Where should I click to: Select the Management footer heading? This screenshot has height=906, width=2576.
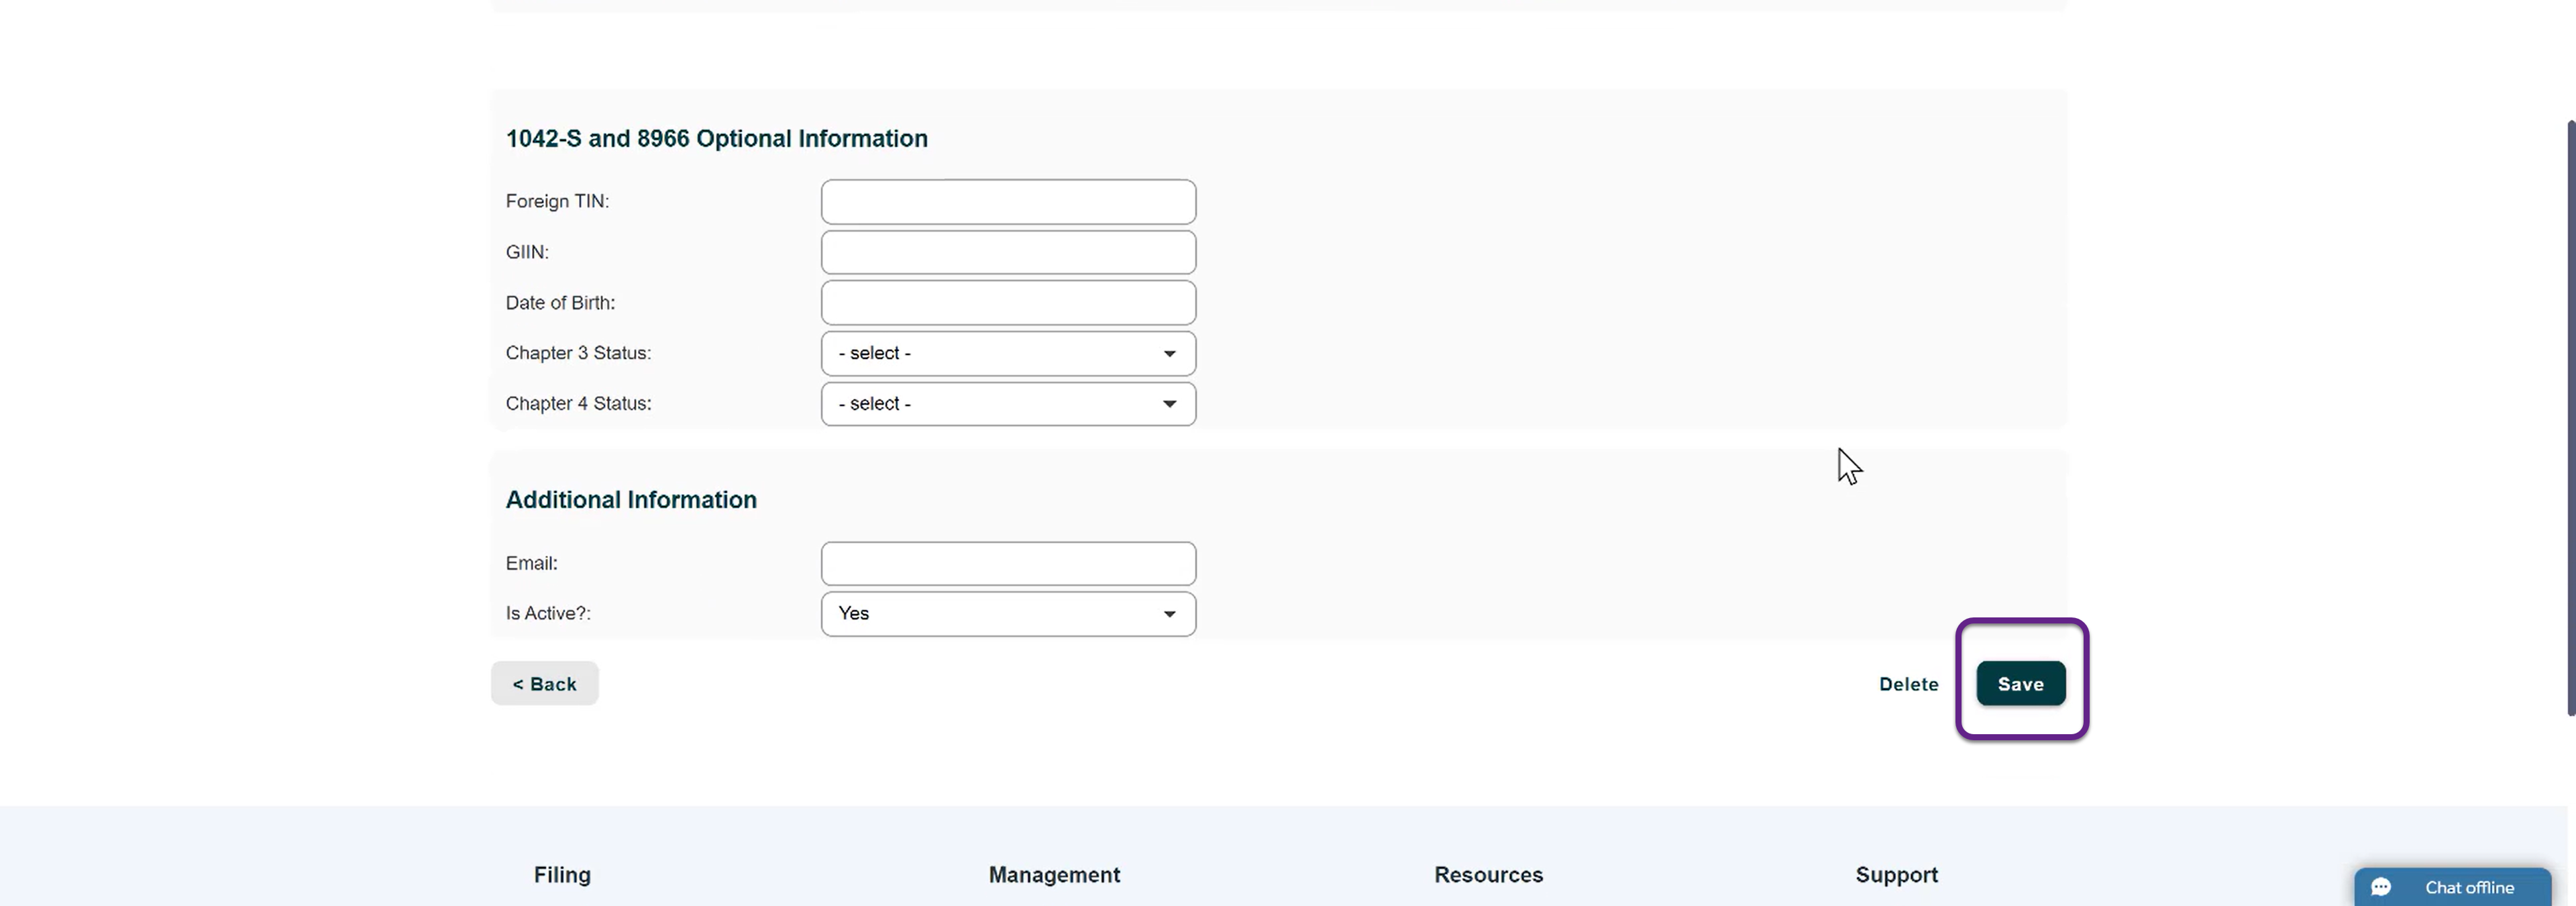click(1054, 875)
